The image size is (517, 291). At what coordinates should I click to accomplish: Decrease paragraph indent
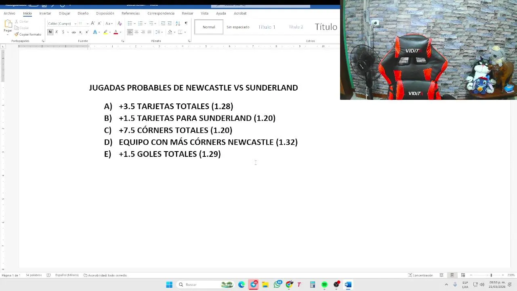tap(163, 23)
